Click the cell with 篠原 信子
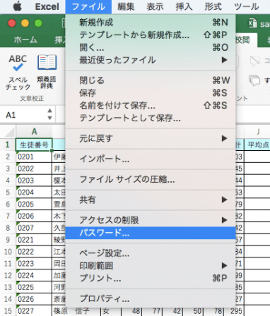270x316 pixels. click(x=76, y=311)
